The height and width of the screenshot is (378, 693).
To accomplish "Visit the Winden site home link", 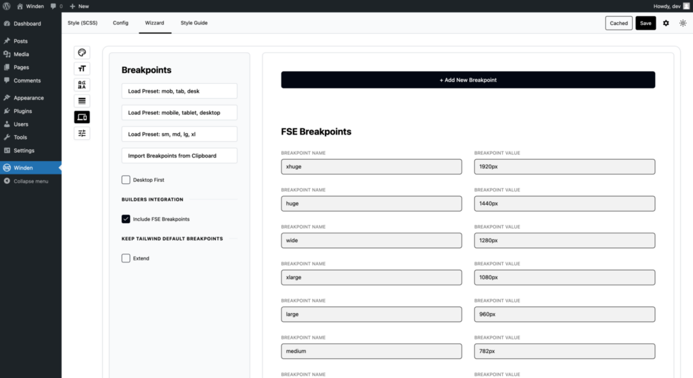I will tap(30, 6).
